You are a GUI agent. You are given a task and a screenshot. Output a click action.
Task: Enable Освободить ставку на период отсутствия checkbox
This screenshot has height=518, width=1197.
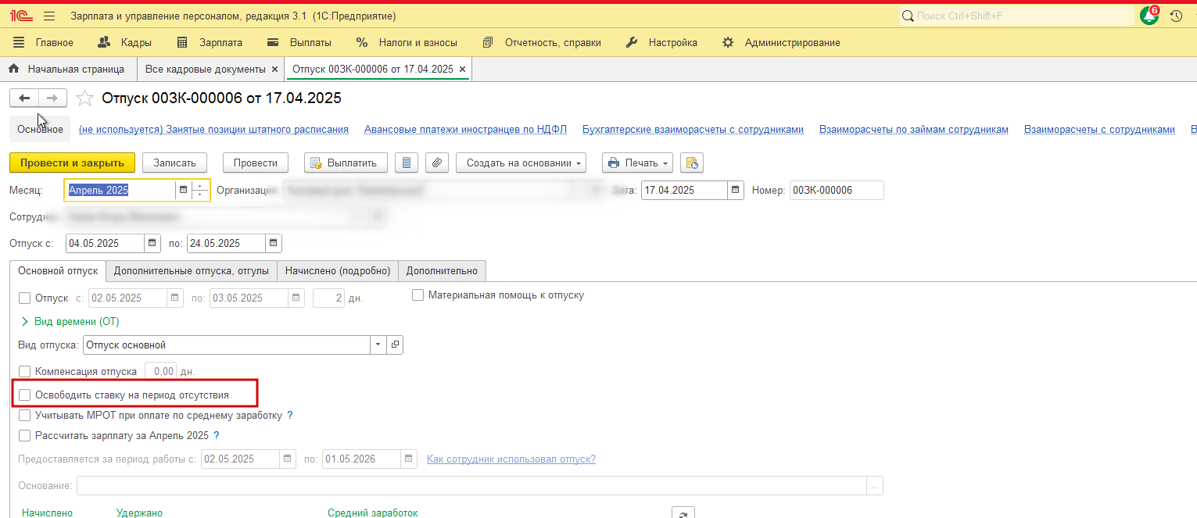point(25,395)
